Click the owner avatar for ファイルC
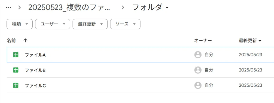Screen dimensions: 274x103 coord(198,85)
